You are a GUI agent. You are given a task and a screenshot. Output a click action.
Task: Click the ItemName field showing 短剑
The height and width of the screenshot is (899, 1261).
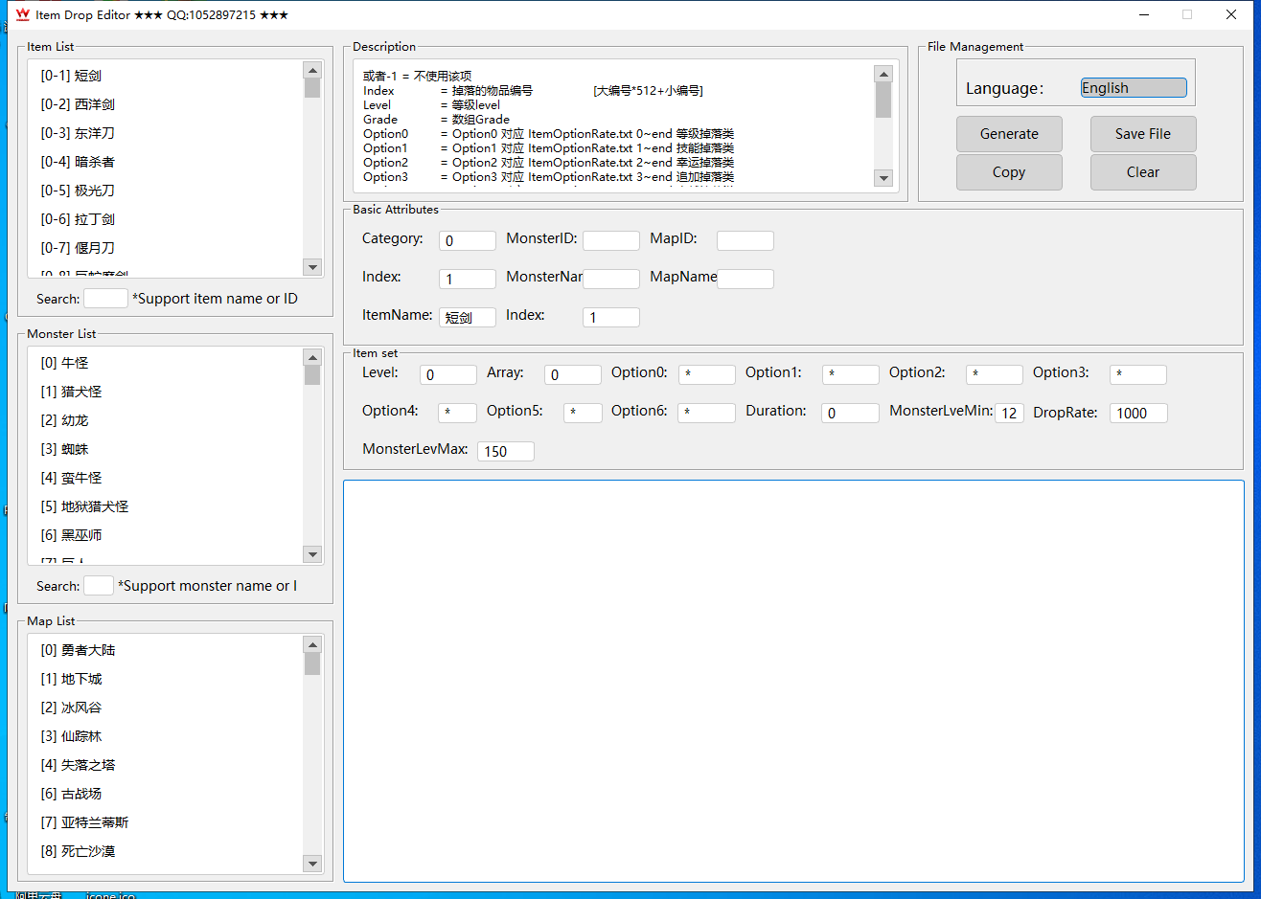click(x=468, y=318)
